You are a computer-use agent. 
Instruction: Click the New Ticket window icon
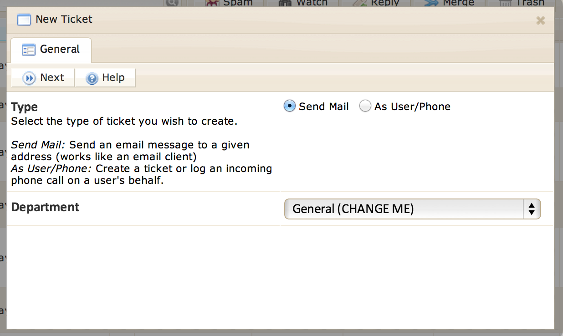24,20
